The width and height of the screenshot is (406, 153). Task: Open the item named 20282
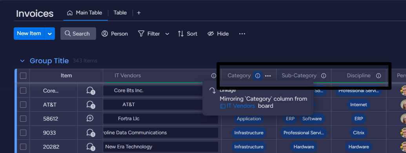pos(51,147)
